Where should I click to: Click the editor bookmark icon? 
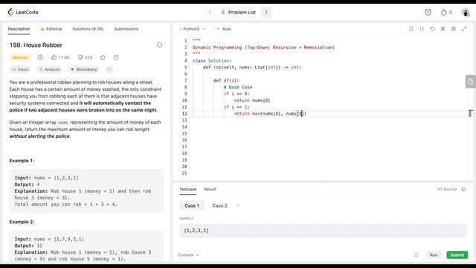click(x=411, y=29)
